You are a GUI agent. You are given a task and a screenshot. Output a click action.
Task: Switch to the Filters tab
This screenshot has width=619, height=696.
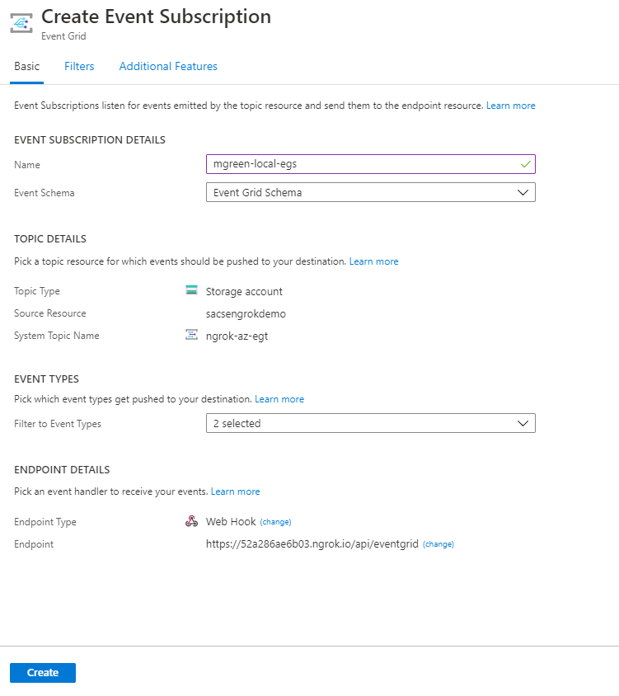click(79, 66)
